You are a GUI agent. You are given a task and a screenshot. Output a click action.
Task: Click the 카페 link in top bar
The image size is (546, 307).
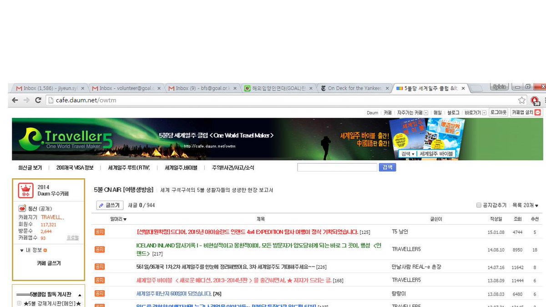coord(387,112)
